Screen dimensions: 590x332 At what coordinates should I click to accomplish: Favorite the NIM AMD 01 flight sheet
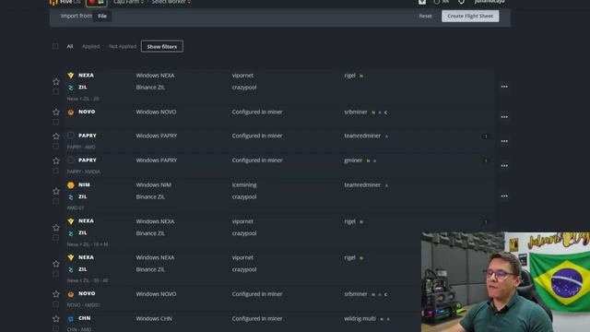click(x=56, y=191)
